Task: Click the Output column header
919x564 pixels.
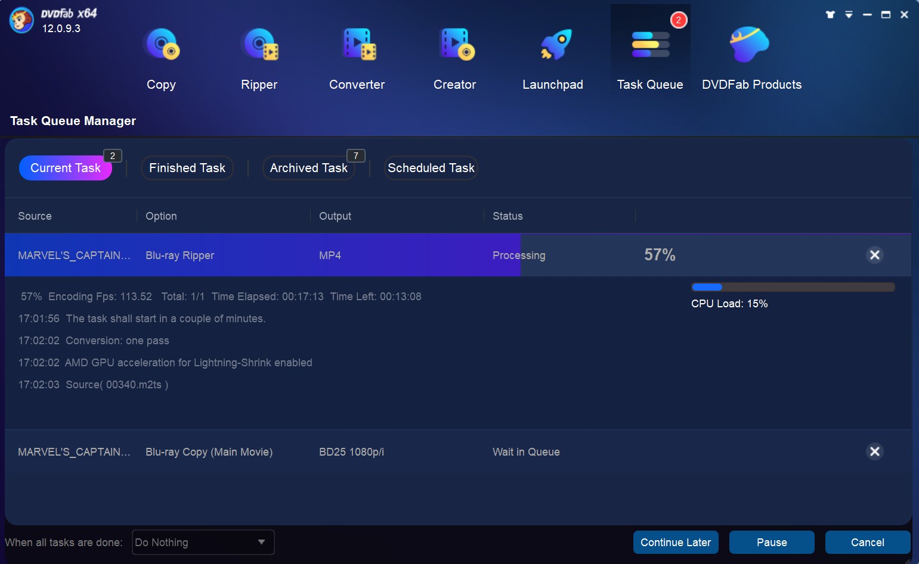Action: click(x=335, y=216)
